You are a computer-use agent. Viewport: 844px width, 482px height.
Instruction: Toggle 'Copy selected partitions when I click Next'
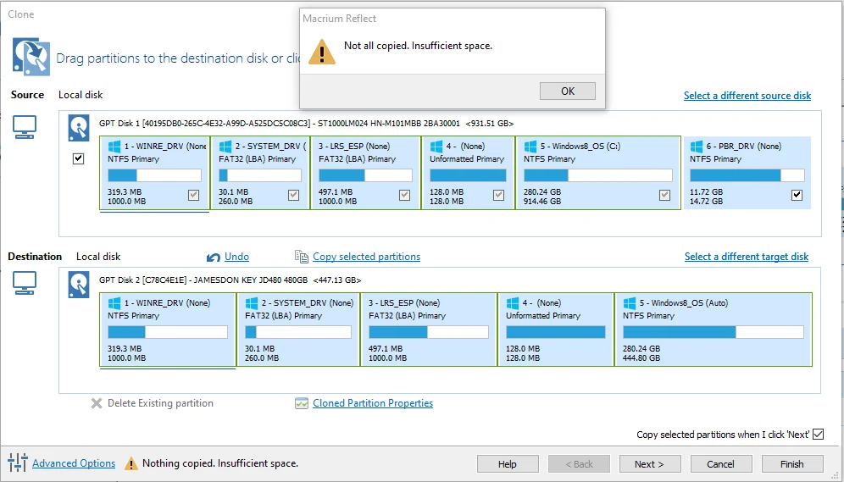819,434
